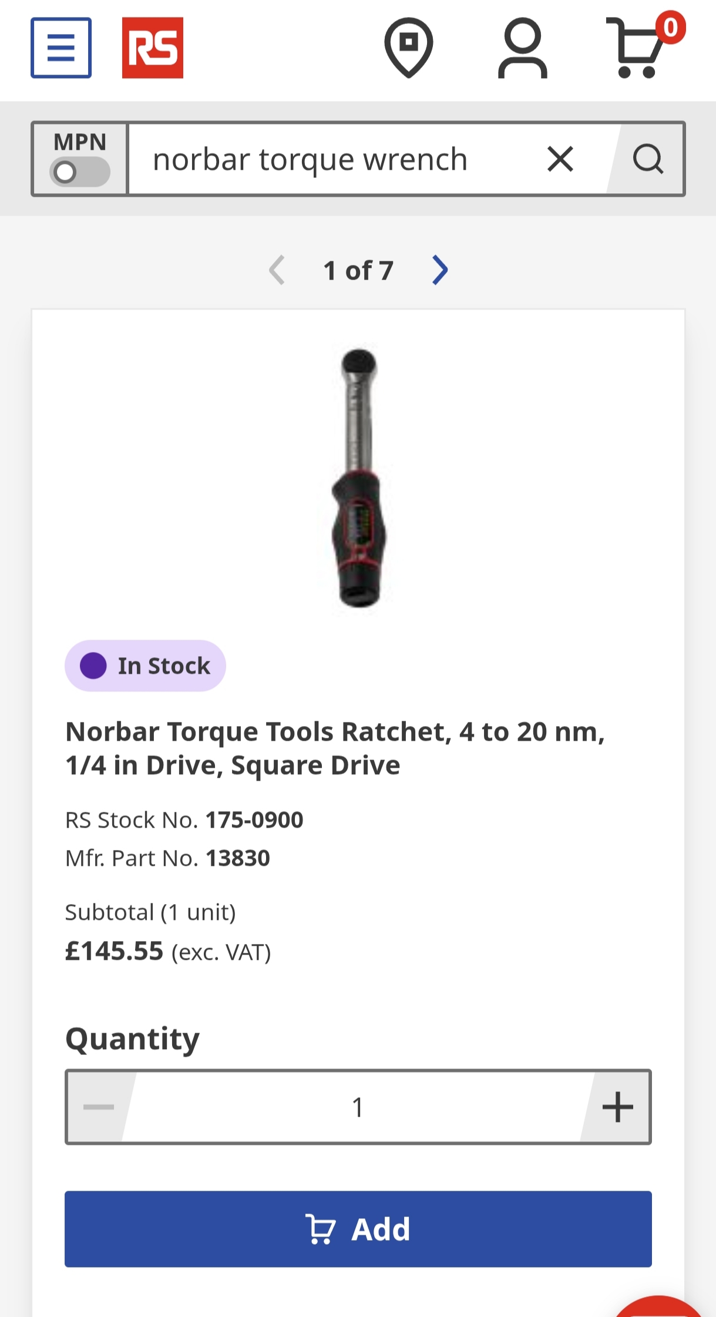Go to next product result

click(x=440, y=270)
